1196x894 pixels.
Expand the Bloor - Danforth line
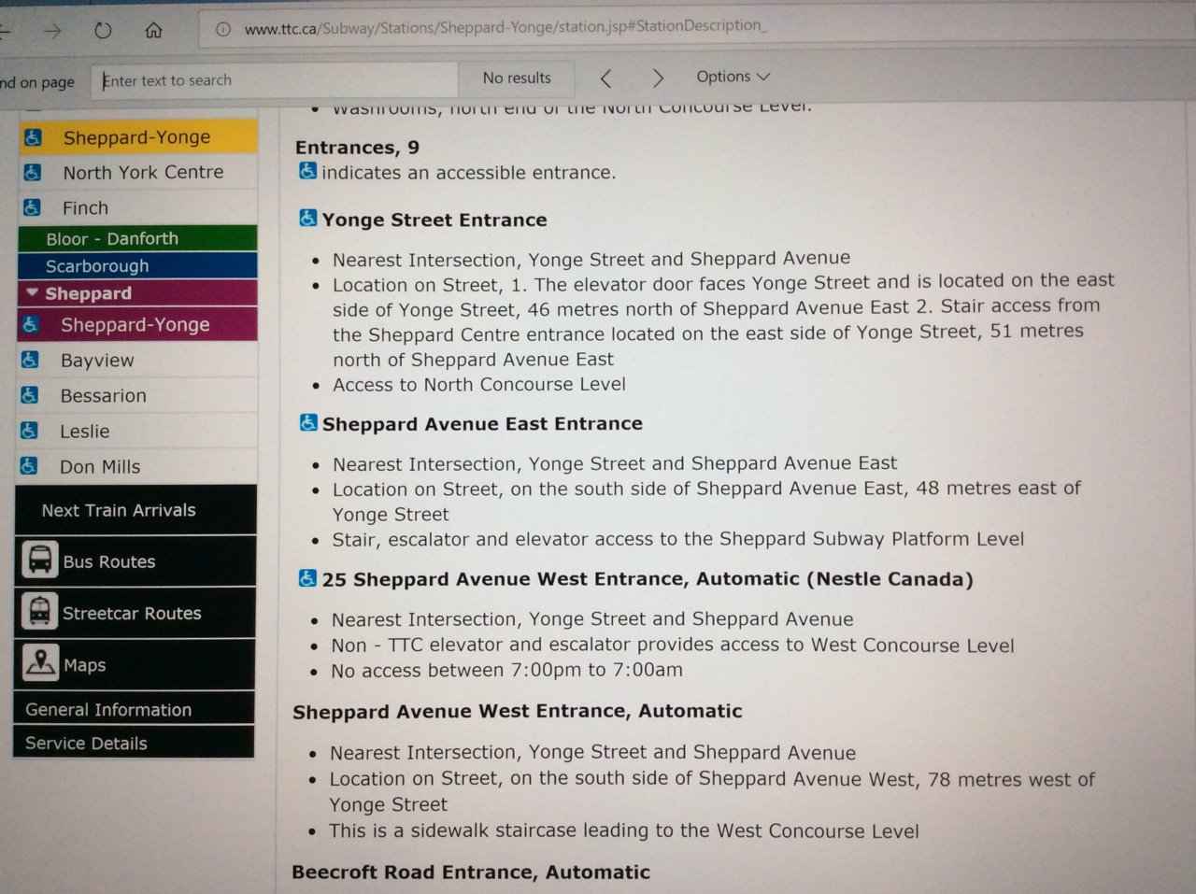coord(137,238)
